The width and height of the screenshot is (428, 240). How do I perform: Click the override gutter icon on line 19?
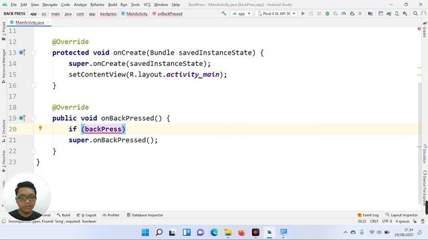click(x=22, y=118)
